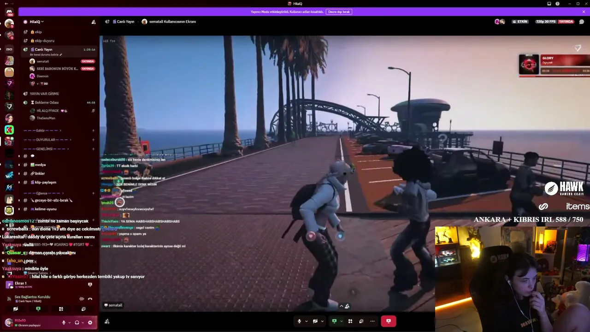Toggle camera in the voice panel
Viewport: 590px width, 332px height.
tap(16, 309)
